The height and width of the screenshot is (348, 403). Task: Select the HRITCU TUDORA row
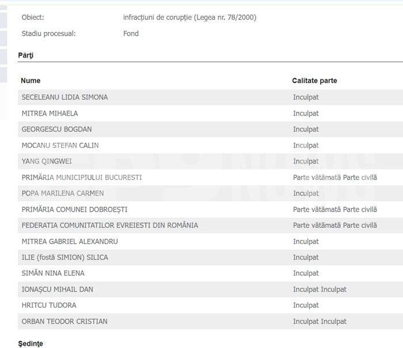click(49, 305)
